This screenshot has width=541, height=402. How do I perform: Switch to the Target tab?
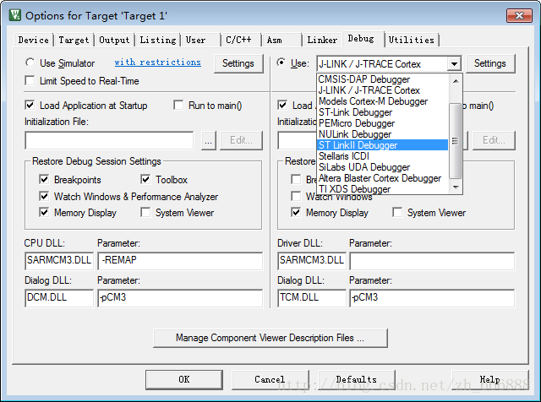click(74, 40)
